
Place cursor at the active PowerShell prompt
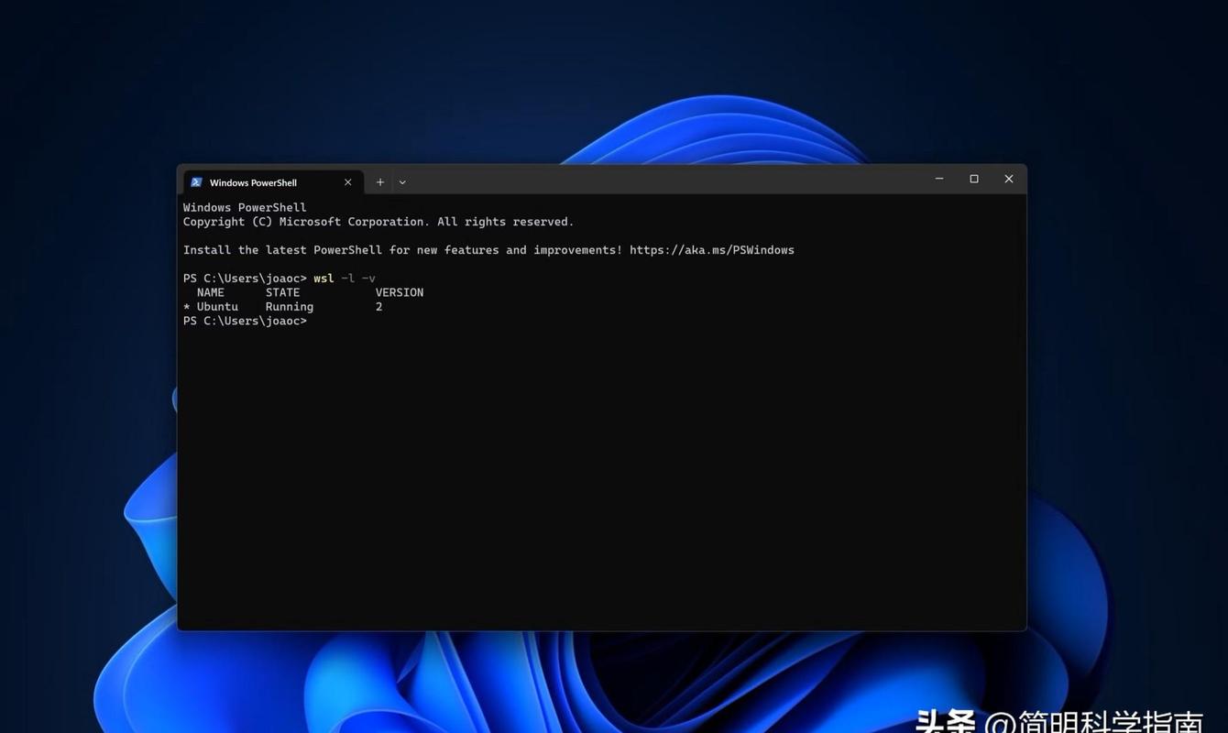click(316, 320)
